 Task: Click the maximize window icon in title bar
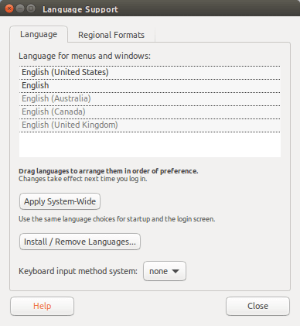31,9
